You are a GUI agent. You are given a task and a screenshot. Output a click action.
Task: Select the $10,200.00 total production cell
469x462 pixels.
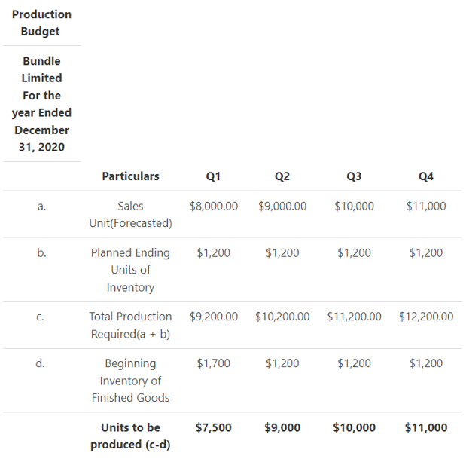282,317
